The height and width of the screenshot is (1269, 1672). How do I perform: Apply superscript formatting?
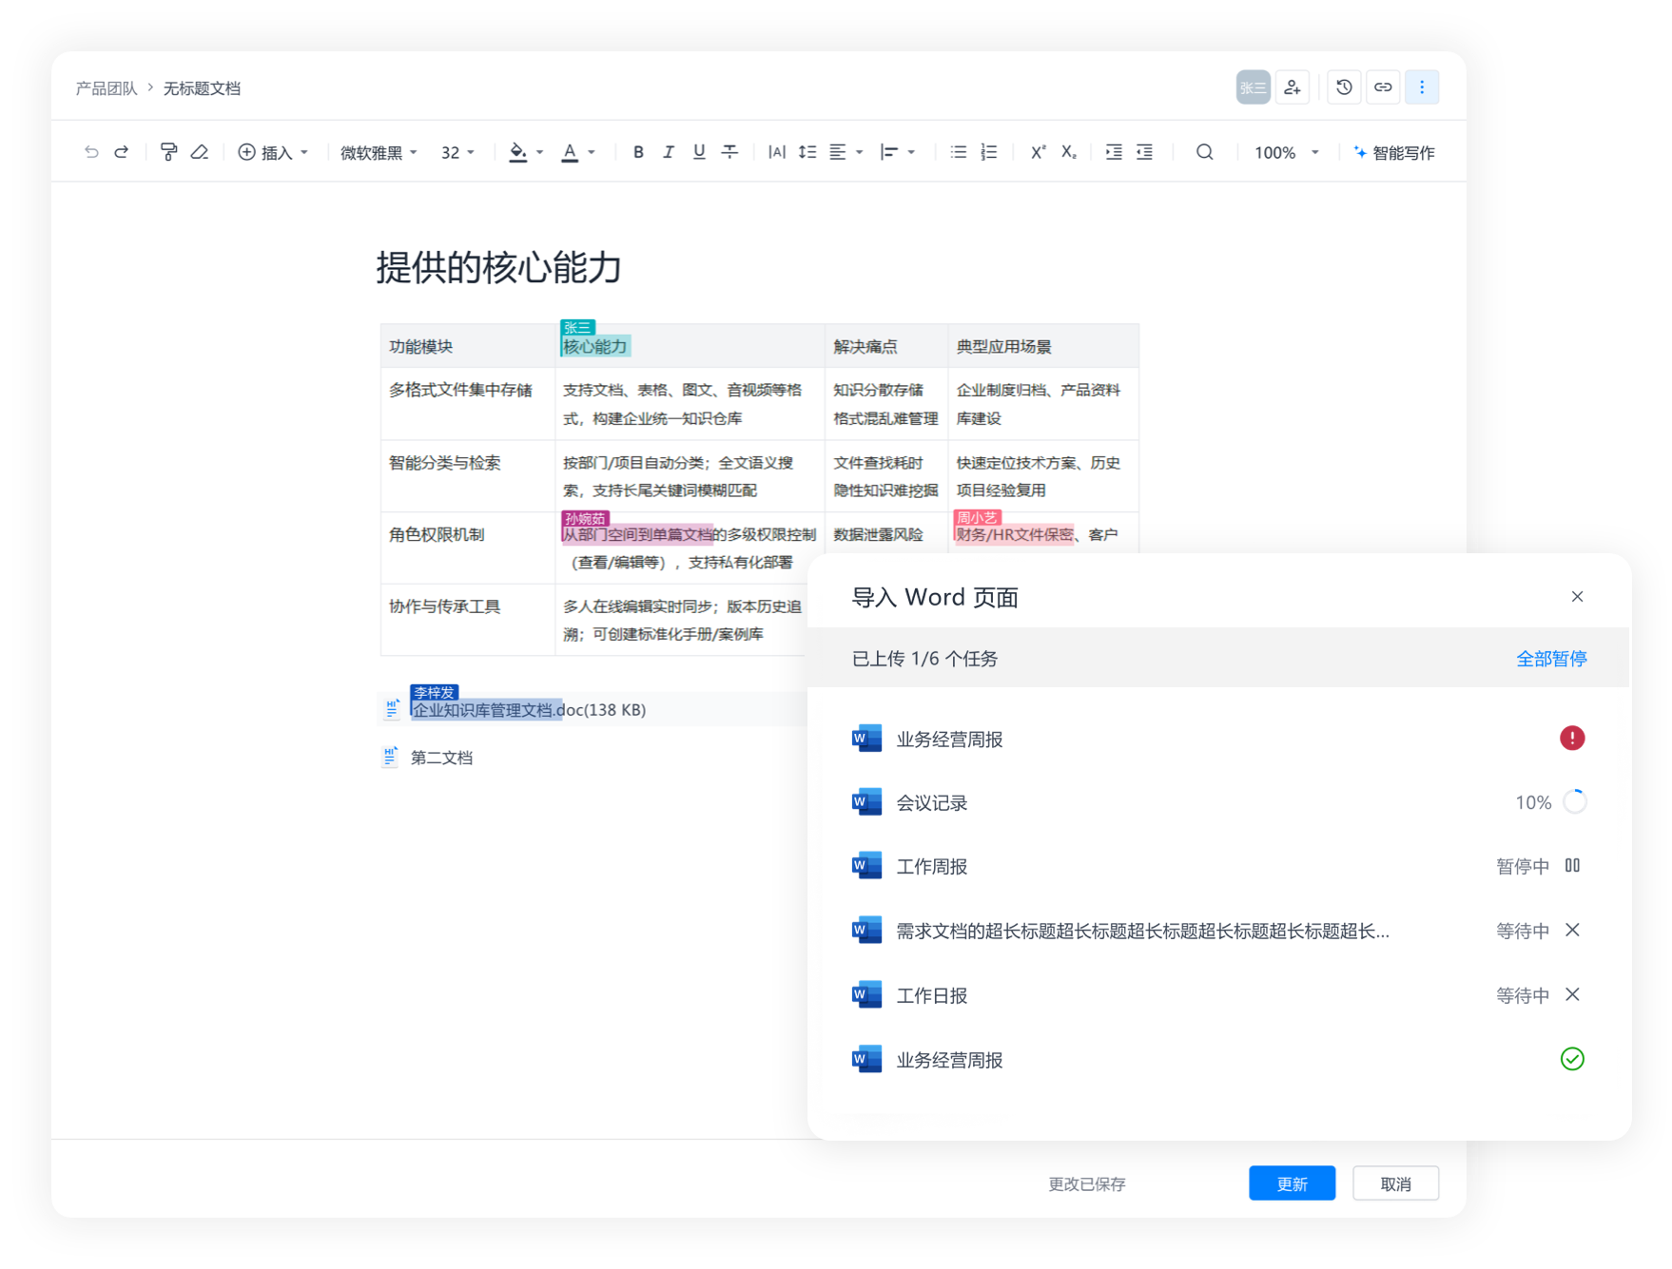[x=1038, y=152]
